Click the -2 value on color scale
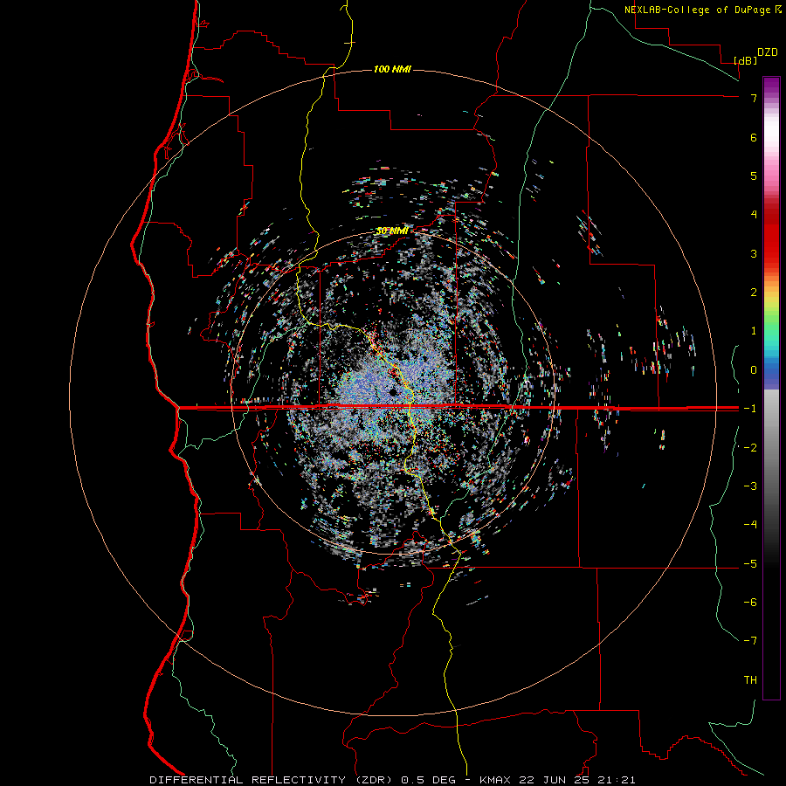Image resolution: width=786 pixels, height=786 pixels. 750,447
